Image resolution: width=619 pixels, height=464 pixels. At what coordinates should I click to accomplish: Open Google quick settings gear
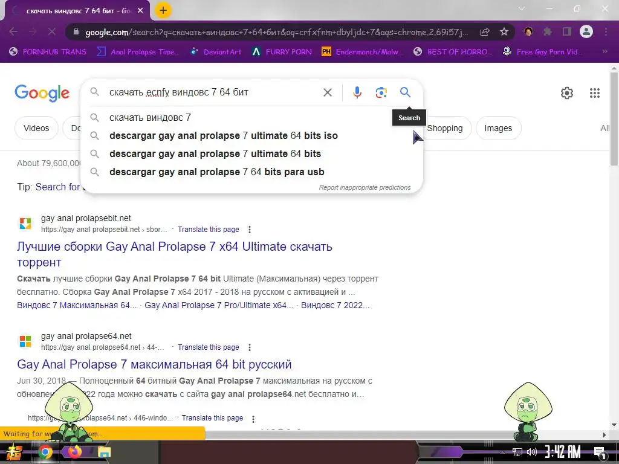point(567,92)
